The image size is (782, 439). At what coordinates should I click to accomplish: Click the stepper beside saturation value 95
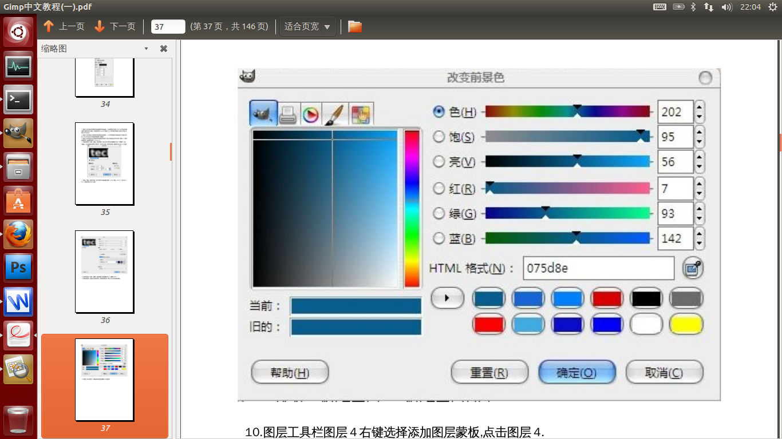700,137
